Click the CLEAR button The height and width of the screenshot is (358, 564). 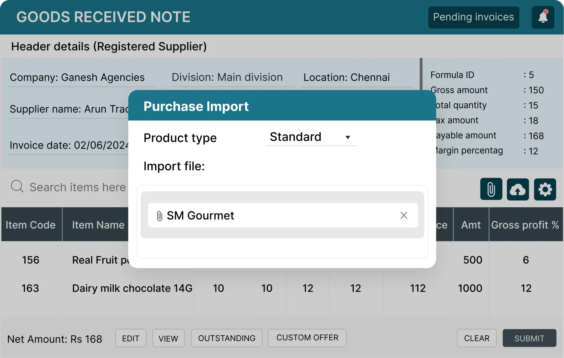click(x=477, y=338)
